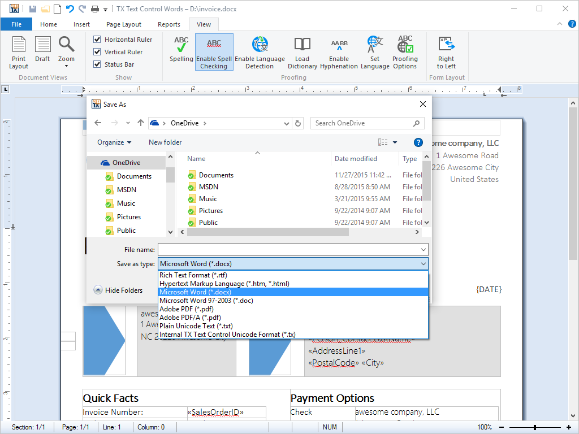Click the horizontal scrollbar in file list
The height and width of the screenshot is (434, 579).
click(x=267, y=232)
